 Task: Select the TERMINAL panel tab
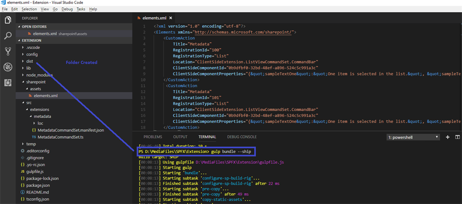coord(207,137)
